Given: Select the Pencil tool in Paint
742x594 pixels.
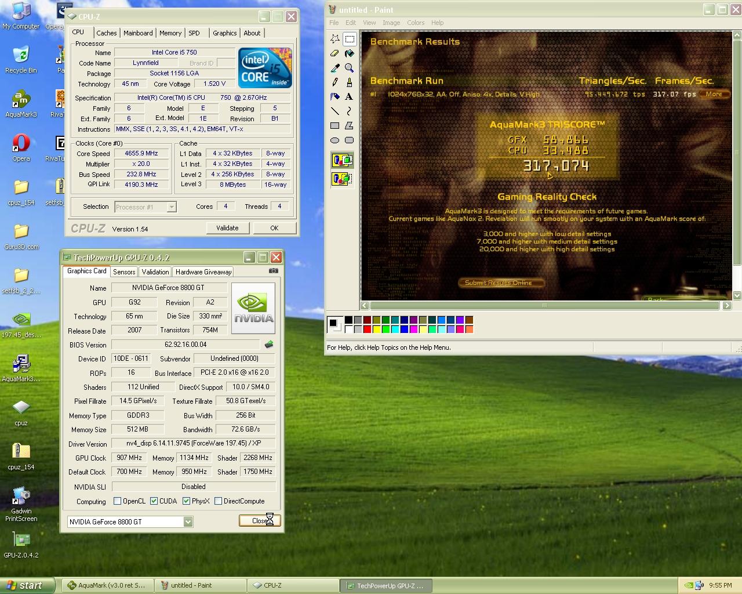Looking at the screenshot, I should pos(335,82).
